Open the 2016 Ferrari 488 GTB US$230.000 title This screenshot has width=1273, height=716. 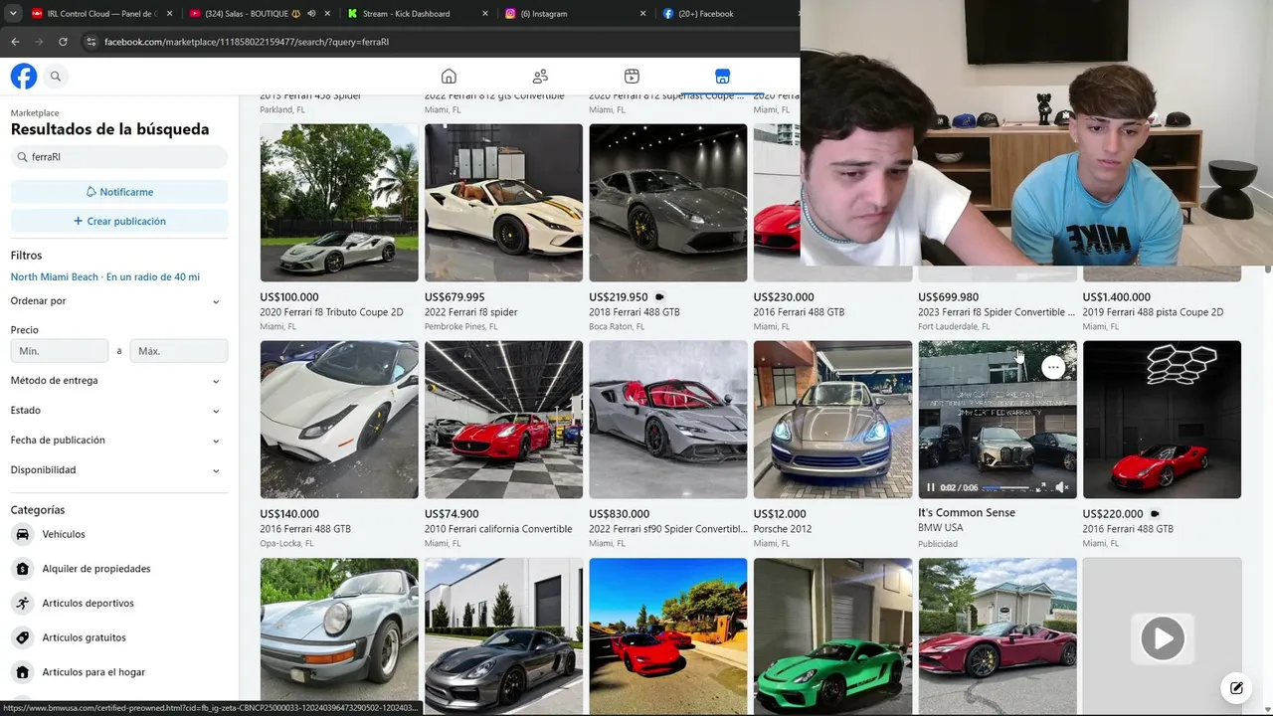pos(799,312)
